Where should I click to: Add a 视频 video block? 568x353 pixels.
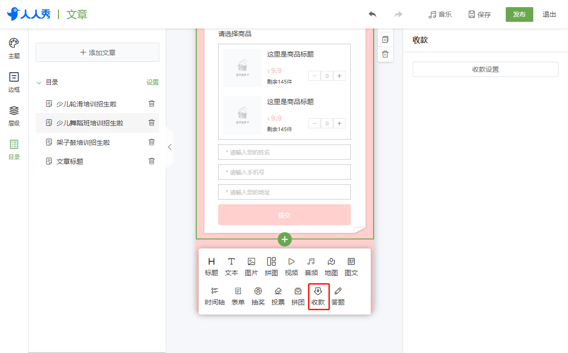click(291, 267)
